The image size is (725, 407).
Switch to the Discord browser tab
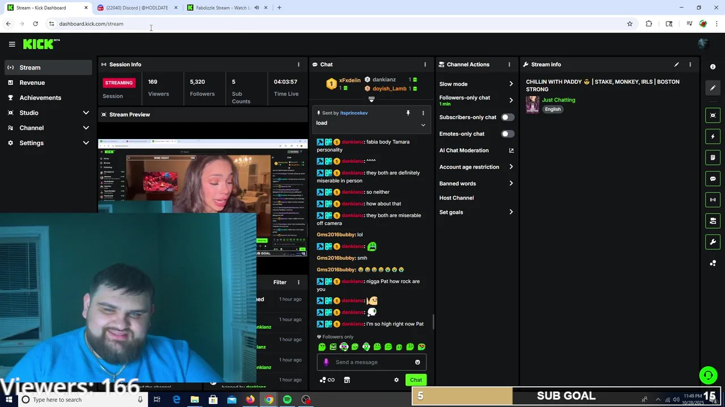click(x=137, y=8)
